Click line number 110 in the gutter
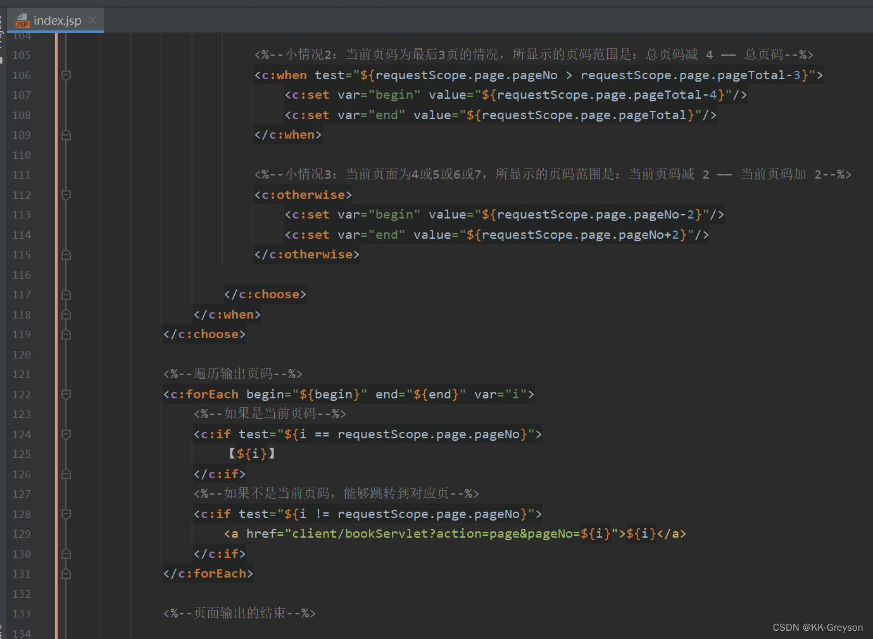The width and height of the screenshot is (873, 639). (x=22, y=155)
